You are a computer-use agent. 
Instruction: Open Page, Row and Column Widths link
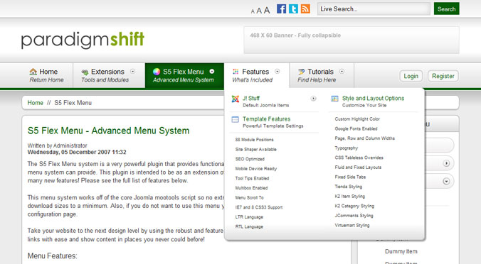[x=365, y=138]
